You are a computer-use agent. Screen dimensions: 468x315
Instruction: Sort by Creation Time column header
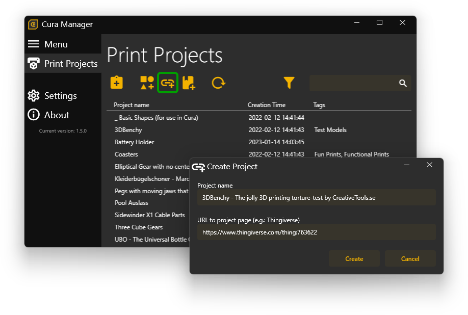(267, 105)
